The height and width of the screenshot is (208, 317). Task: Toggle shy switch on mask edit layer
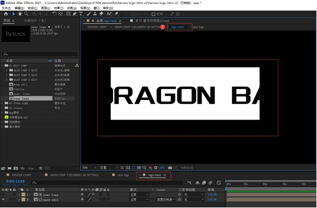(82, 199)
